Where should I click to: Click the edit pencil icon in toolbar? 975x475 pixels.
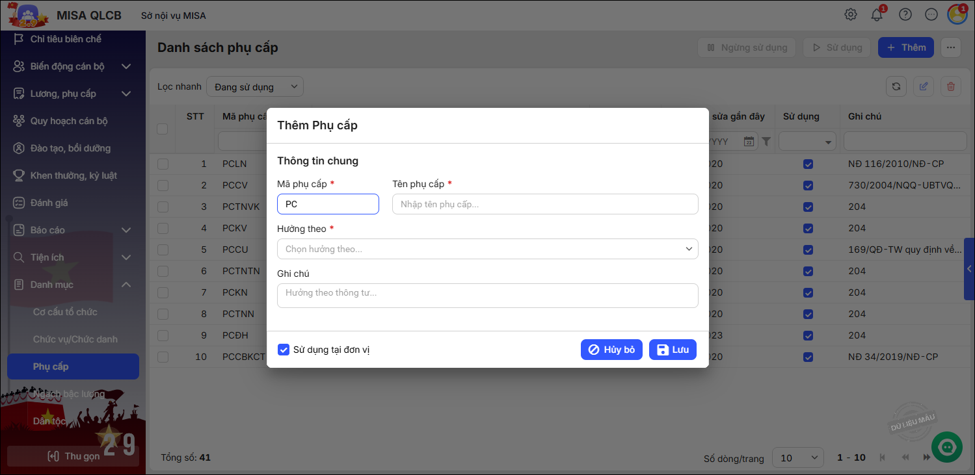[x=924, y=86]
